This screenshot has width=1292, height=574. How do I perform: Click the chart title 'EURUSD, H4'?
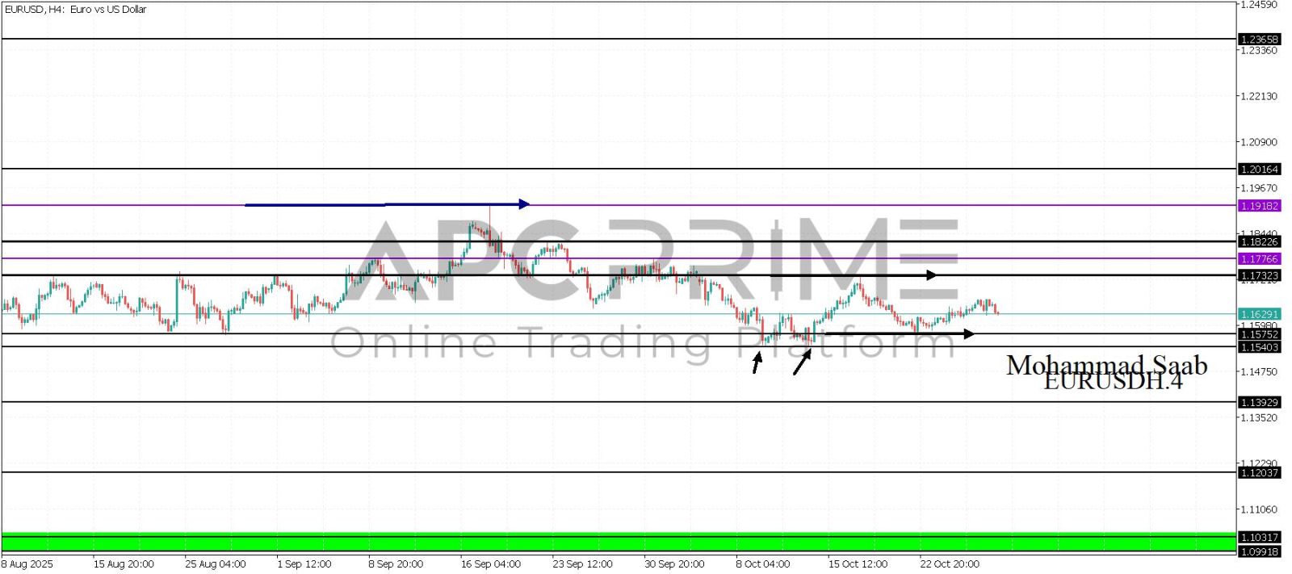(x=75, y=10)
